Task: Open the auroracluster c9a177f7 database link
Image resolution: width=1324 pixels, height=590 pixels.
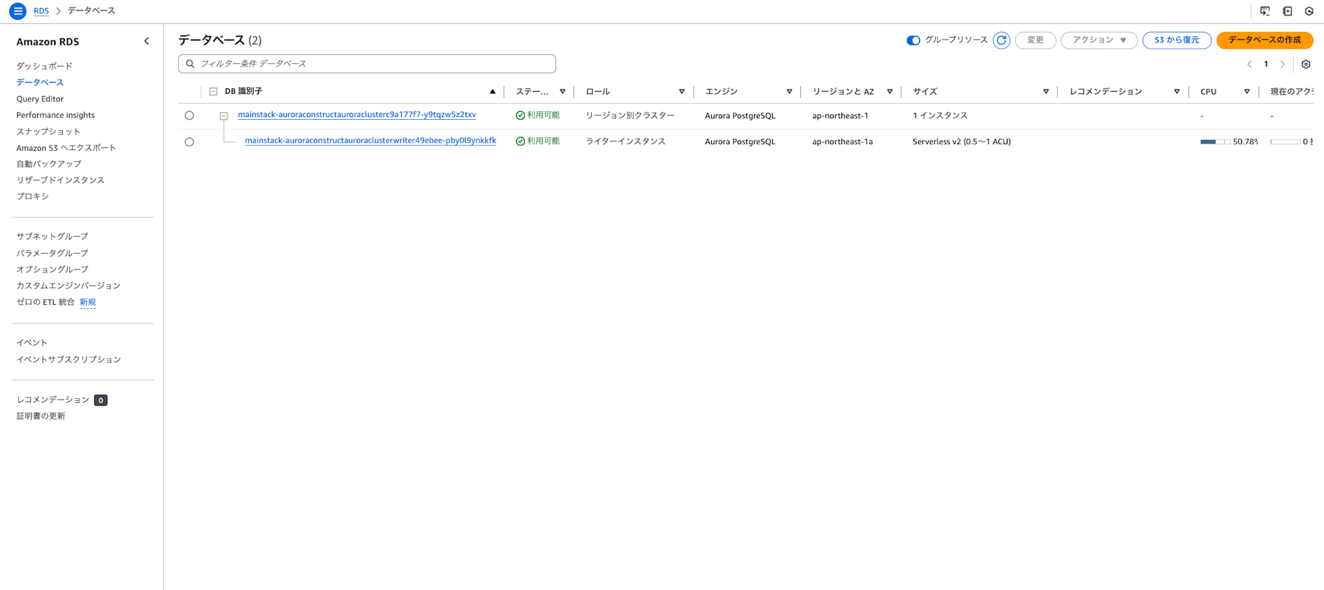Action: pyautogui.click(x=357, y=114)
